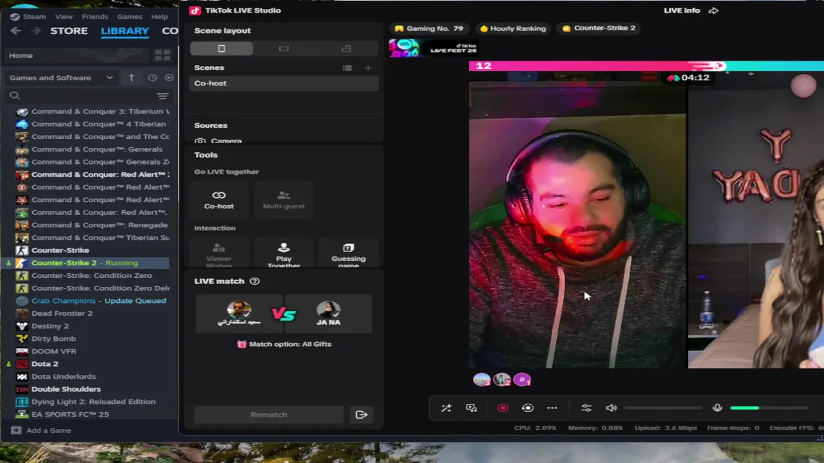Screen dimensions: 824x463
Task: Select the Co-host scene
Action: [283, 83]
